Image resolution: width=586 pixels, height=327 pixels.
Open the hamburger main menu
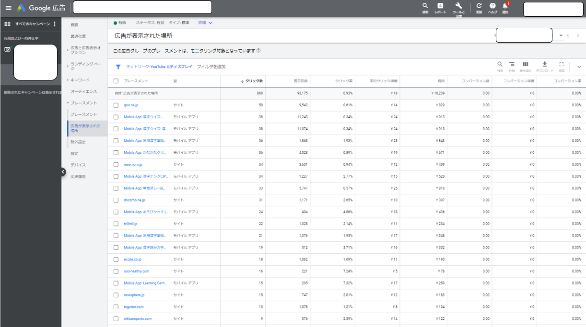[x=8, y=8]
